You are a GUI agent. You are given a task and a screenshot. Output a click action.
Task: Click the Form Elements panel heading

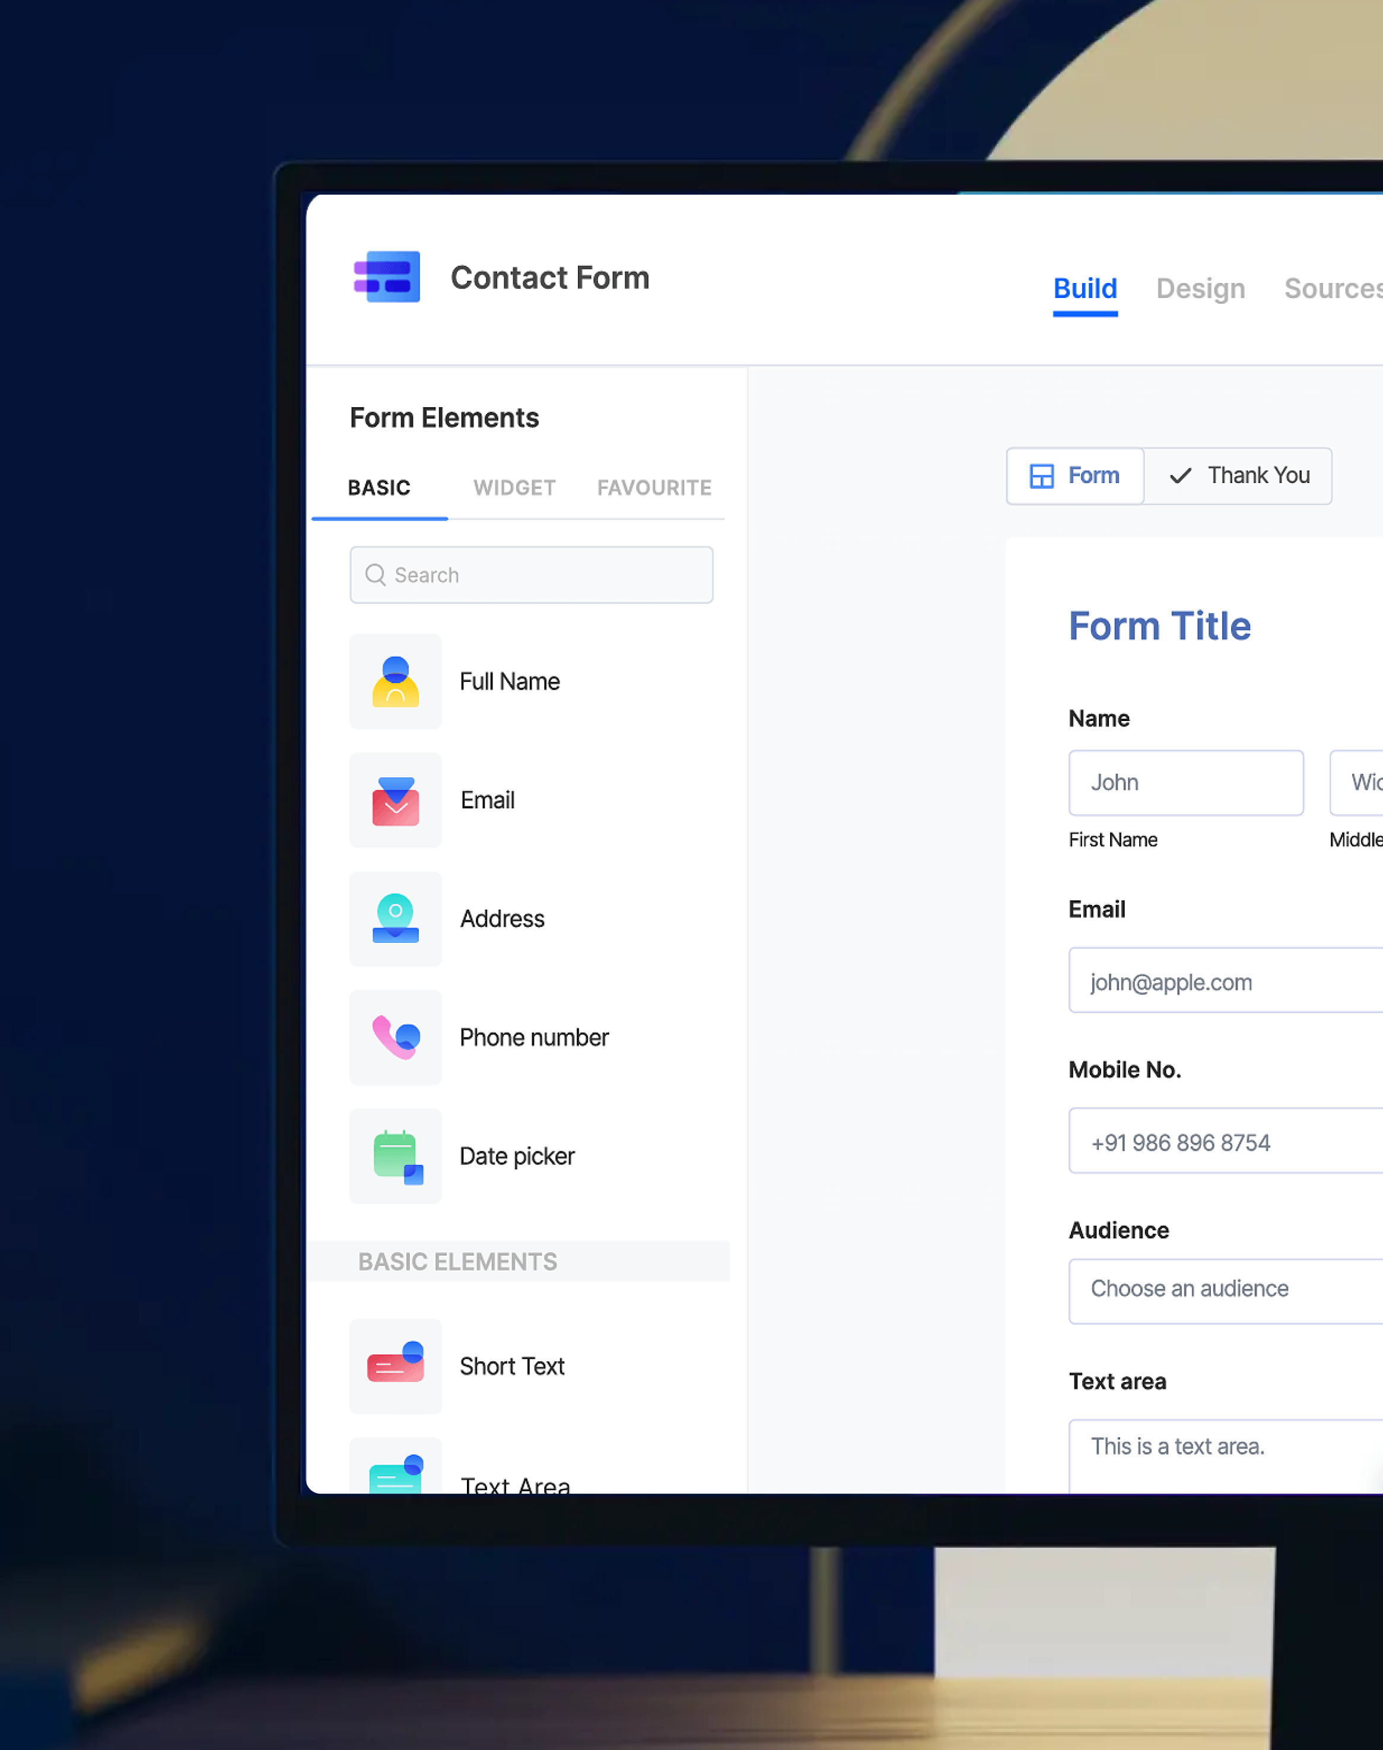pos(444,418)
